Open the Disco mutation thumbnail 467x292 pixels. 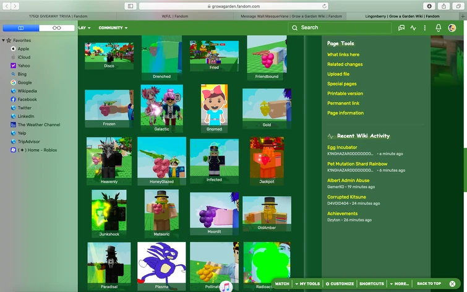coord(109,56)
